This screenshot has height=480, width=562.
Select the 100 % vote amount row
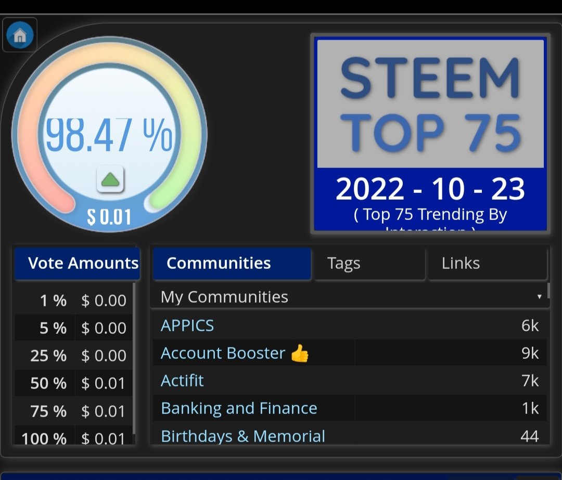click(x=73, y=436)
